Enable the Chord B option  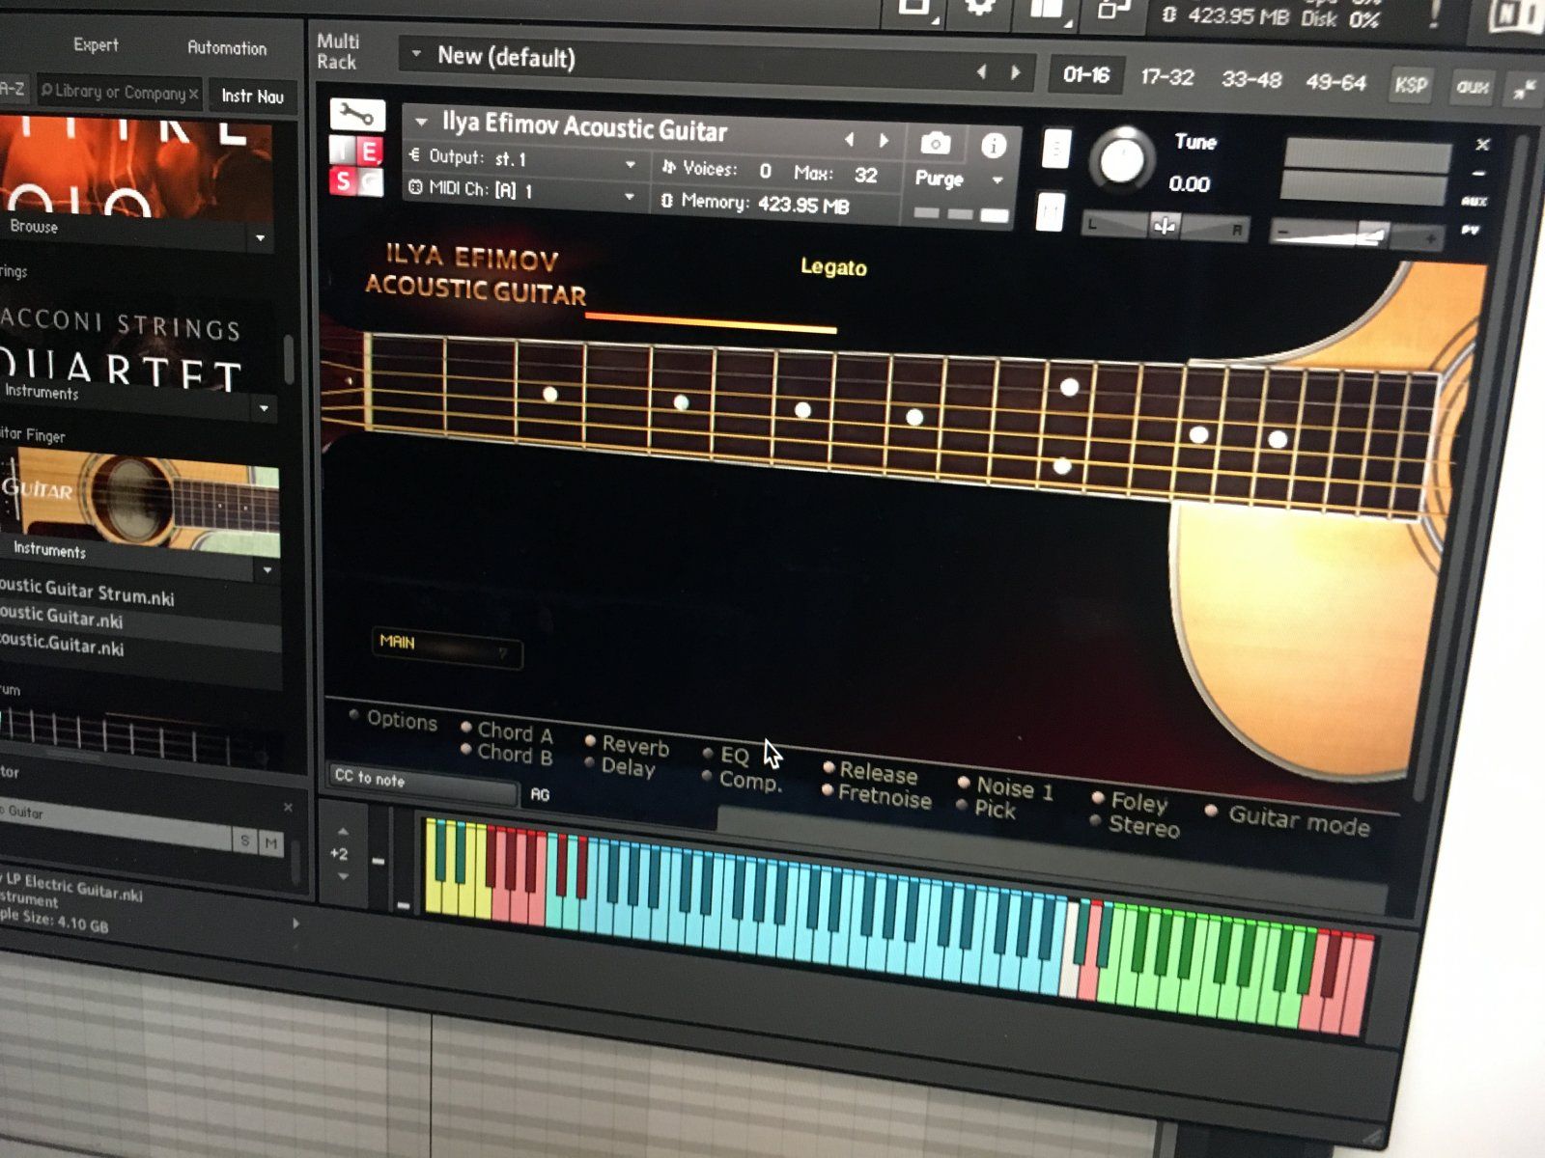tap(466, 749)
